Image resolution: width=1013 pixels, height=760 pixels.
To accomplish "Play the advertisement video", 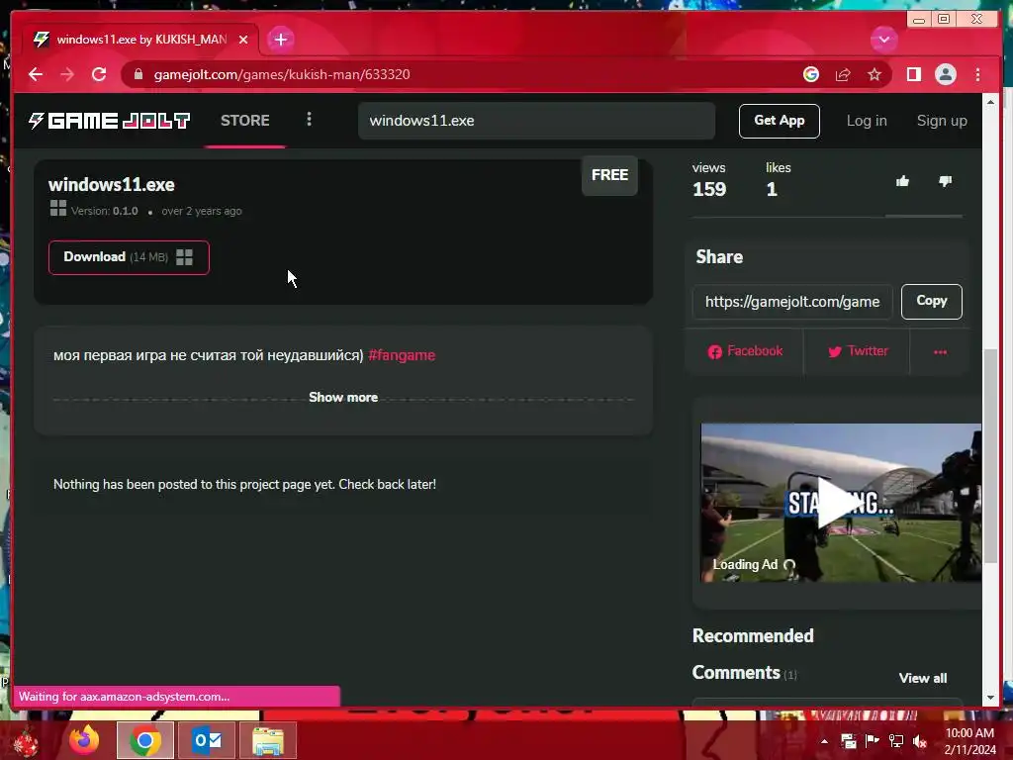I will [840, 503].
